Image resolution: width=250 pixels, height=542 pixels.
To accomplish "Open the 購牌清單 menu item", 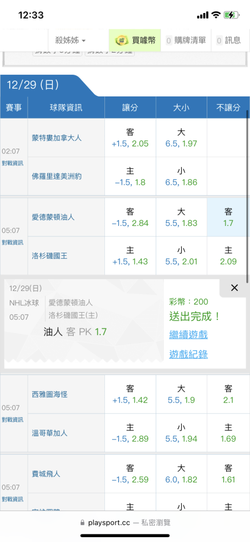I will click(186, 41).
